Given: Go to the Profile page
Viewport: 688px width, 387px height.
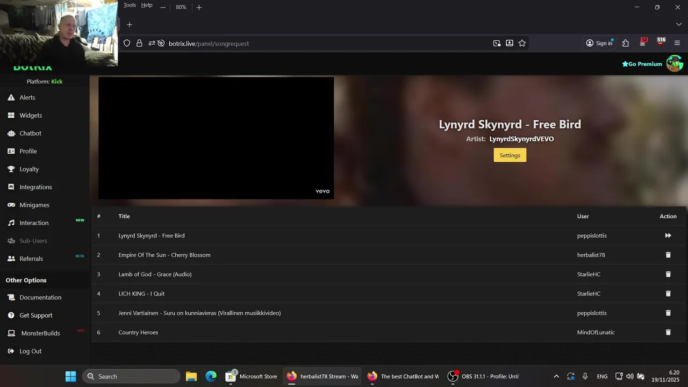Looking at the screenshot, I should (x=28, y=151).
